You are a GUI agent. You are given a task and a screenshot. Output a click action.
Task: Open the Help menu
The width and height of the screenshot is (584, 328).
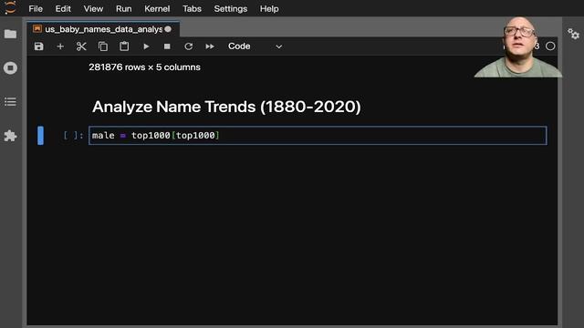pyautogui.click(x=269, y=8)
